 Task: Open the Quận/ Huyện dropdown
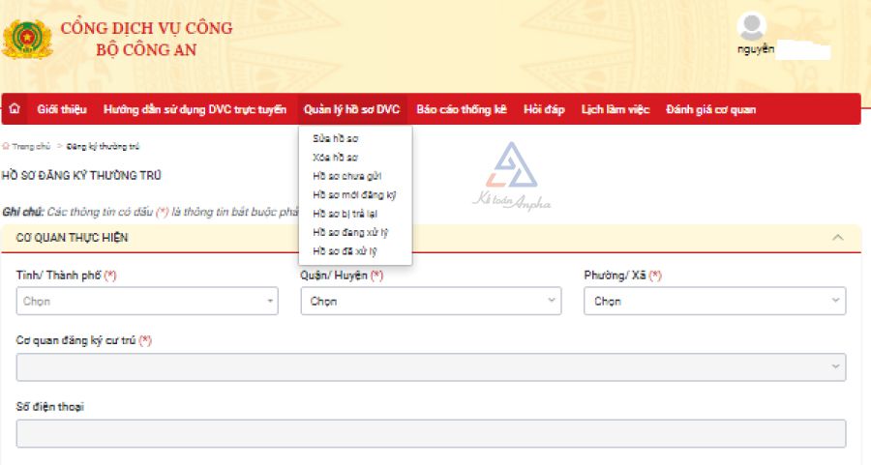tap(431, 301)
